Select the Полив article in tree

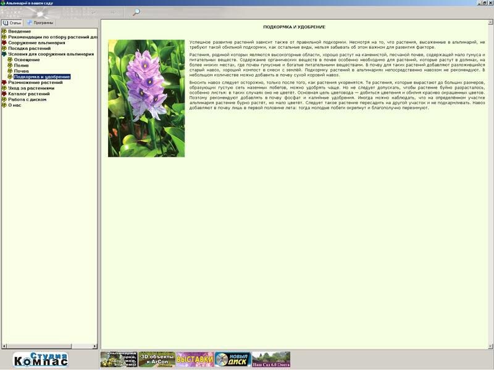click(21, 65)
